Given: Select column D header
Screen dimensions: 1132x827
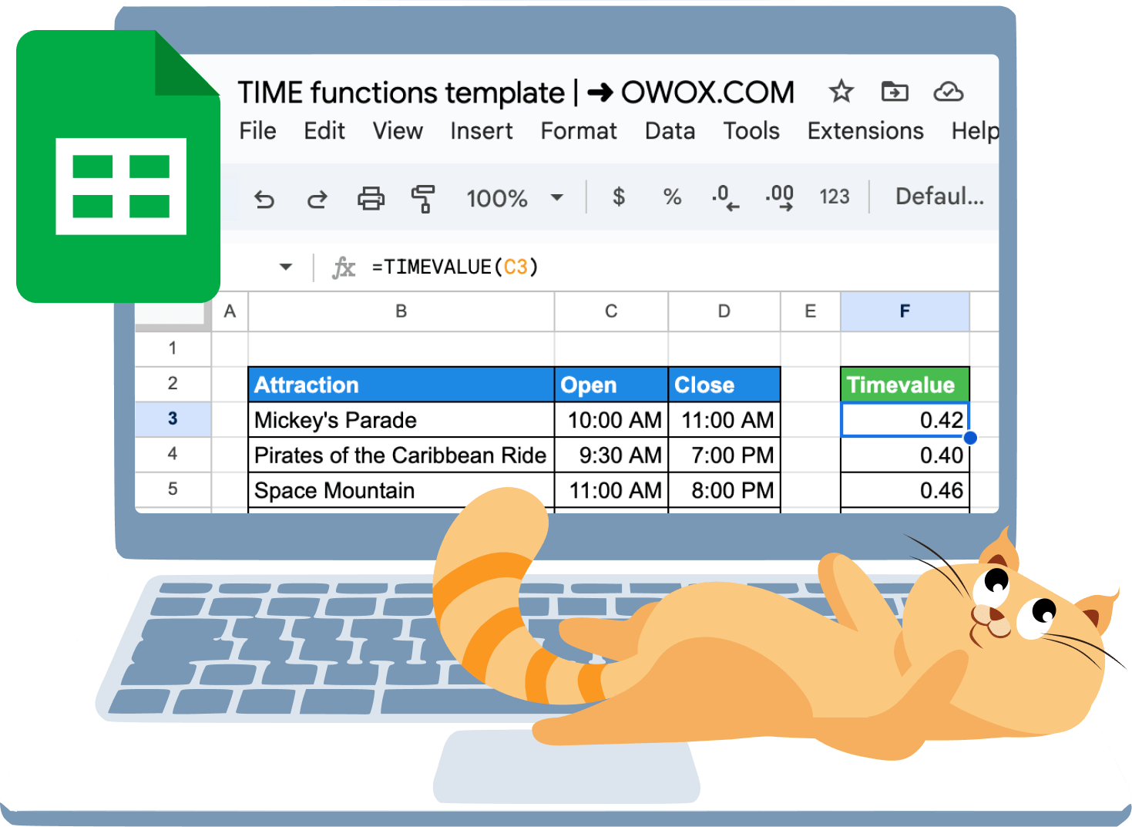Looking at the screenshot, I should point(724,311).
